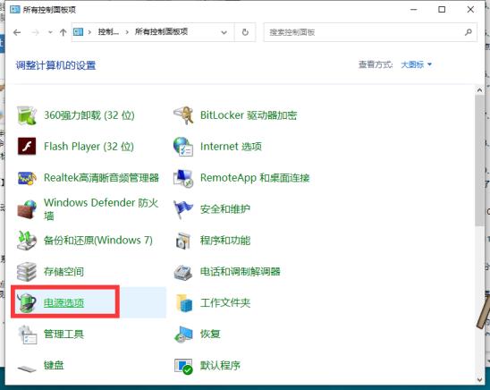
Task: Click the back navigation arrow
Action: click(17, 32)
